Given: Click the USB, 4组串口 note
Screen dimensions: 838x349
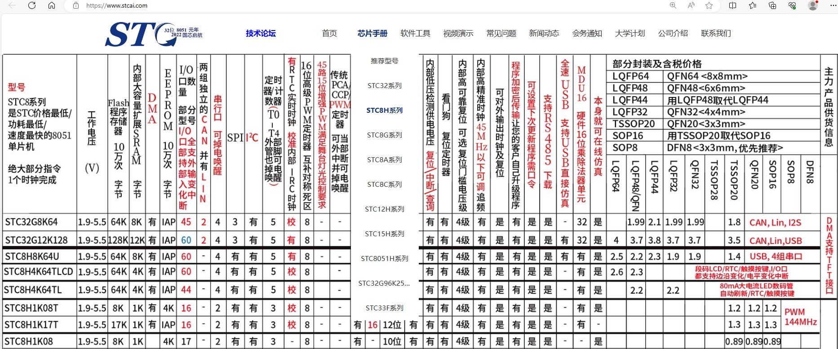Looking at the screenshot, I should [776, 256].
